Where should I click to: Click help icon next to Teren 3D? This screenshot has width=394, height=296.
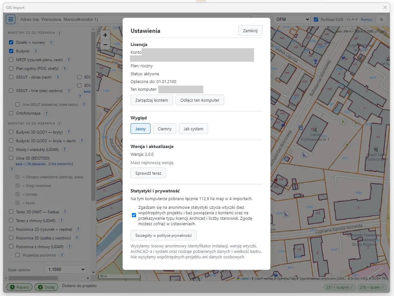(65, 212)
